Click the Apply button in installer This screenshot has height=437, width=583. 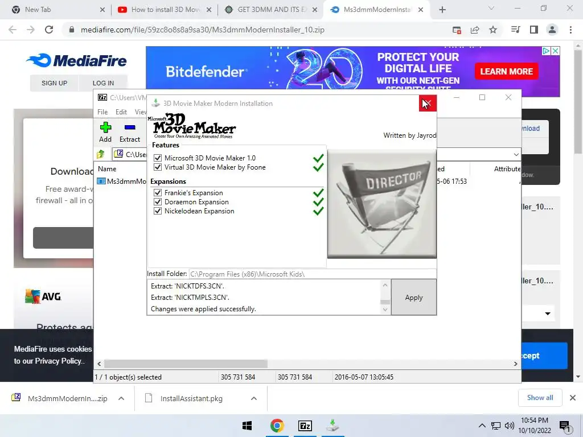click(414, 297)
